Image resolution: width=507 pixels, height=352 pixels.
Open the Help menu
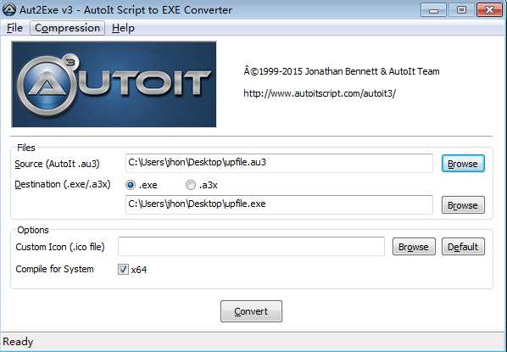(123, 28)
